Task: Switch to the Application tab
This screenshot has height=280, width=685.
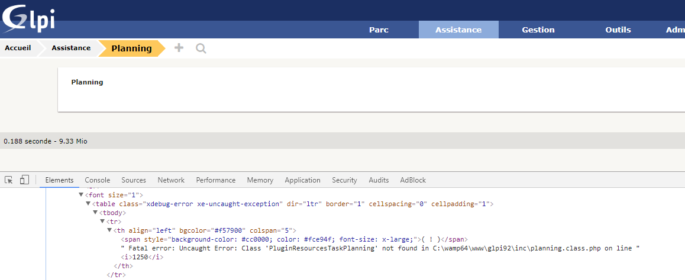Action: (x=302, y=180)
